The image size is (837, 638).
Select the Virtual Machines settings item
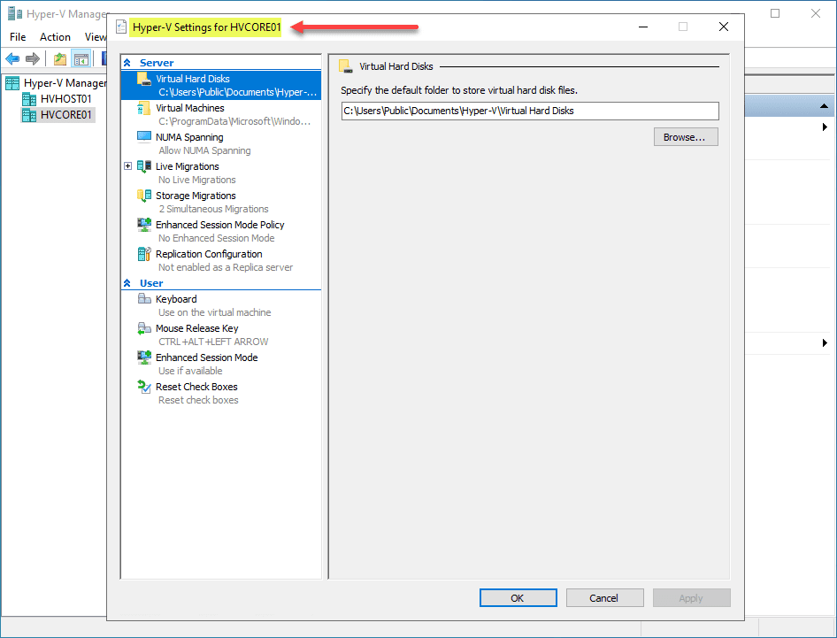click(221, 115)
